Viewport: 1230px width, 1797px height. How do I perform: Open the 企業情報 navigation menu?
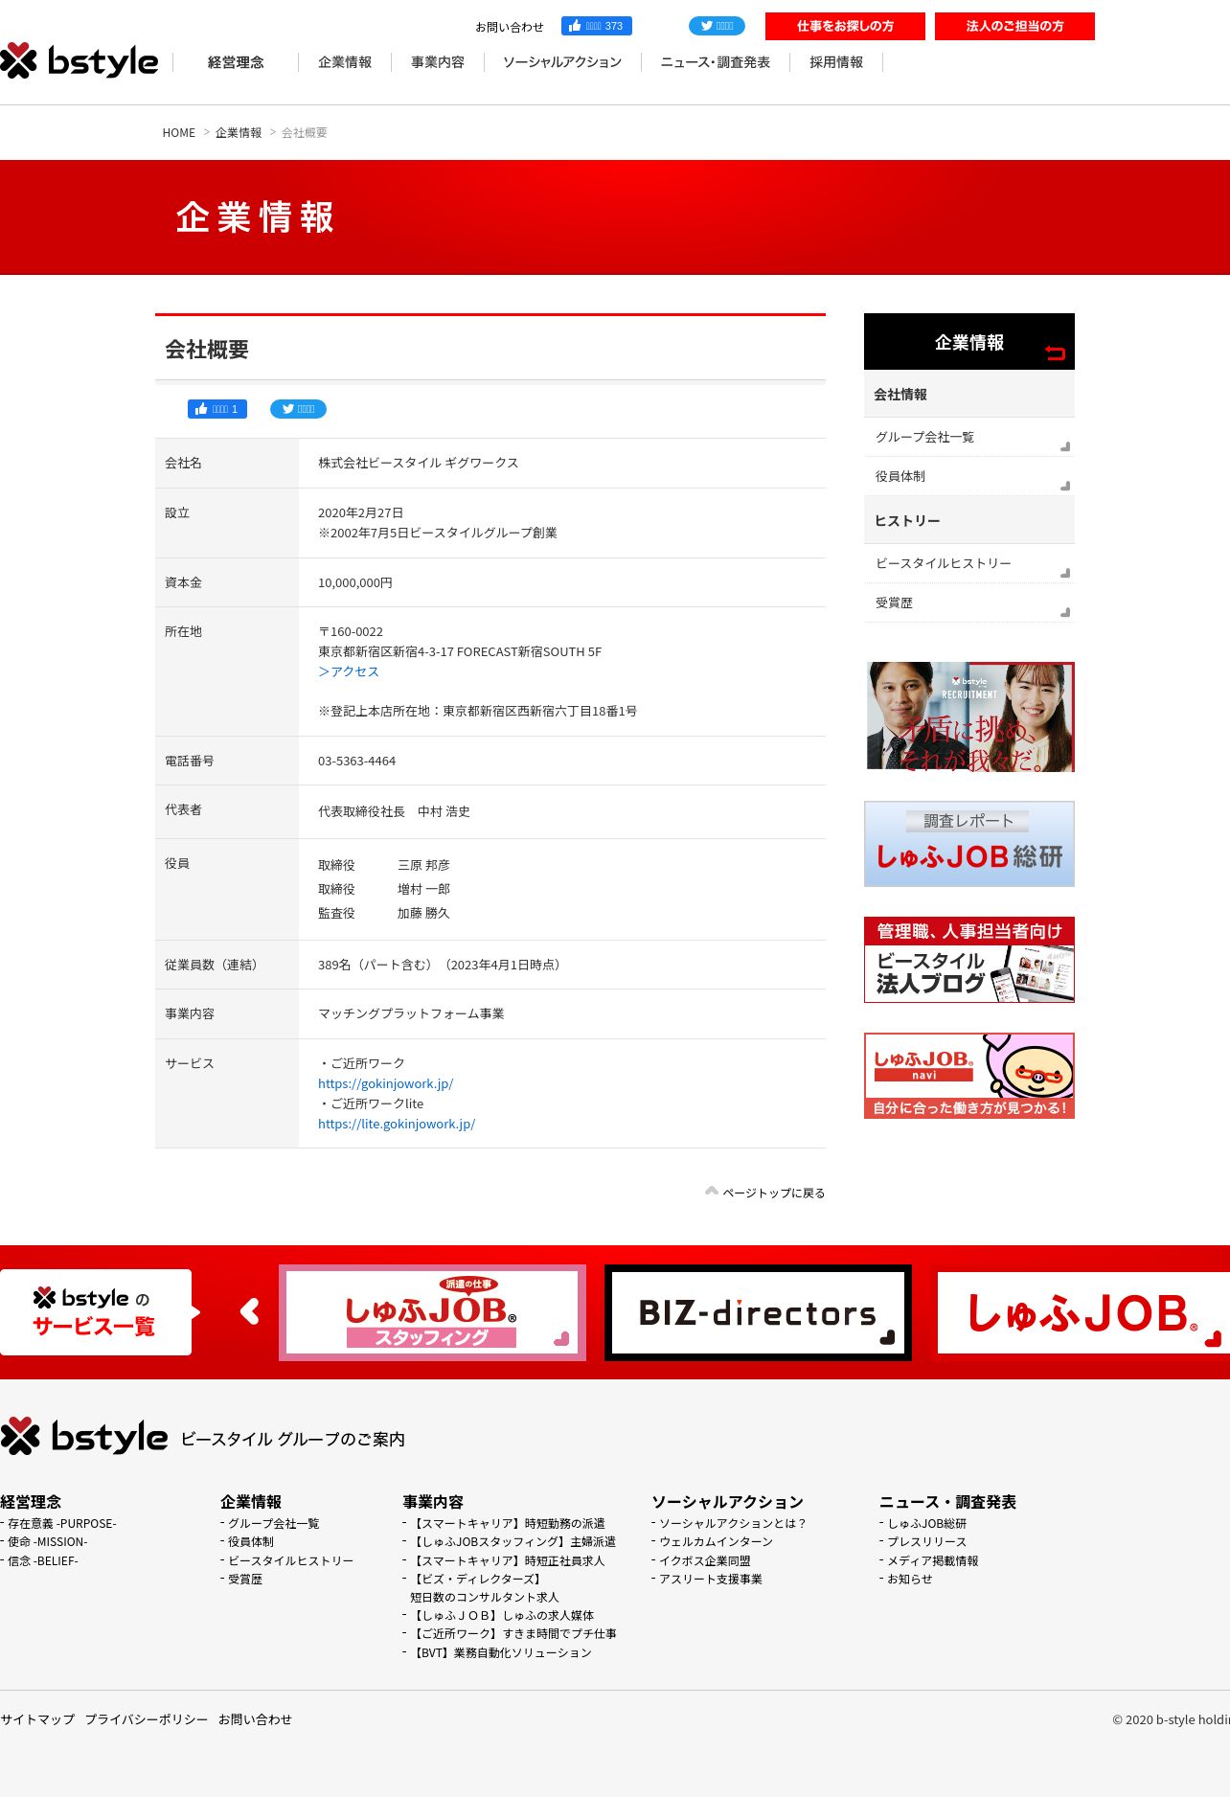coord(345,62)
